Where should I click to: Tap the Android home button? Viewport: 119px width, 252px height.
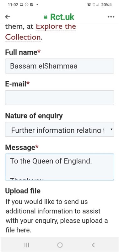[60, 245]
